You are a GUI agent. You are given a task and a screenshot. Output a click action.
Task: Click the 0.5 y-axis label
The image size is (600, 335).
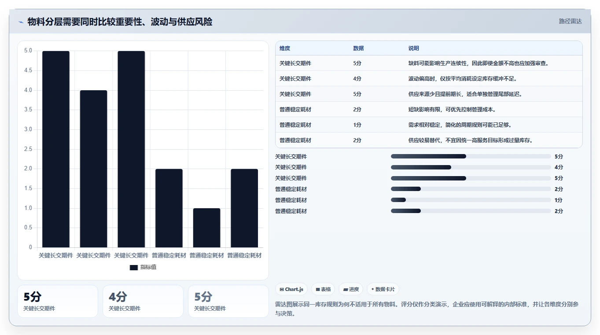pos(28,228)
